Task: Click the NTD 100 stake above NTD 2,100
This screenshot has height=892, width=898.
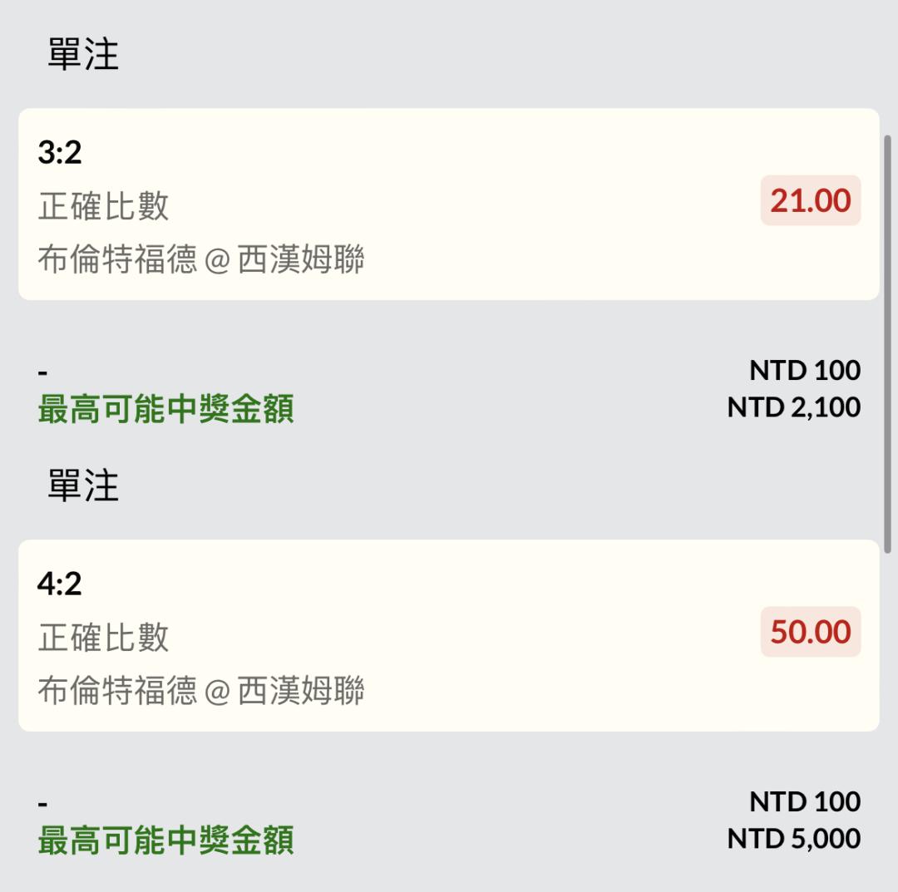Action: coord(804,370)
